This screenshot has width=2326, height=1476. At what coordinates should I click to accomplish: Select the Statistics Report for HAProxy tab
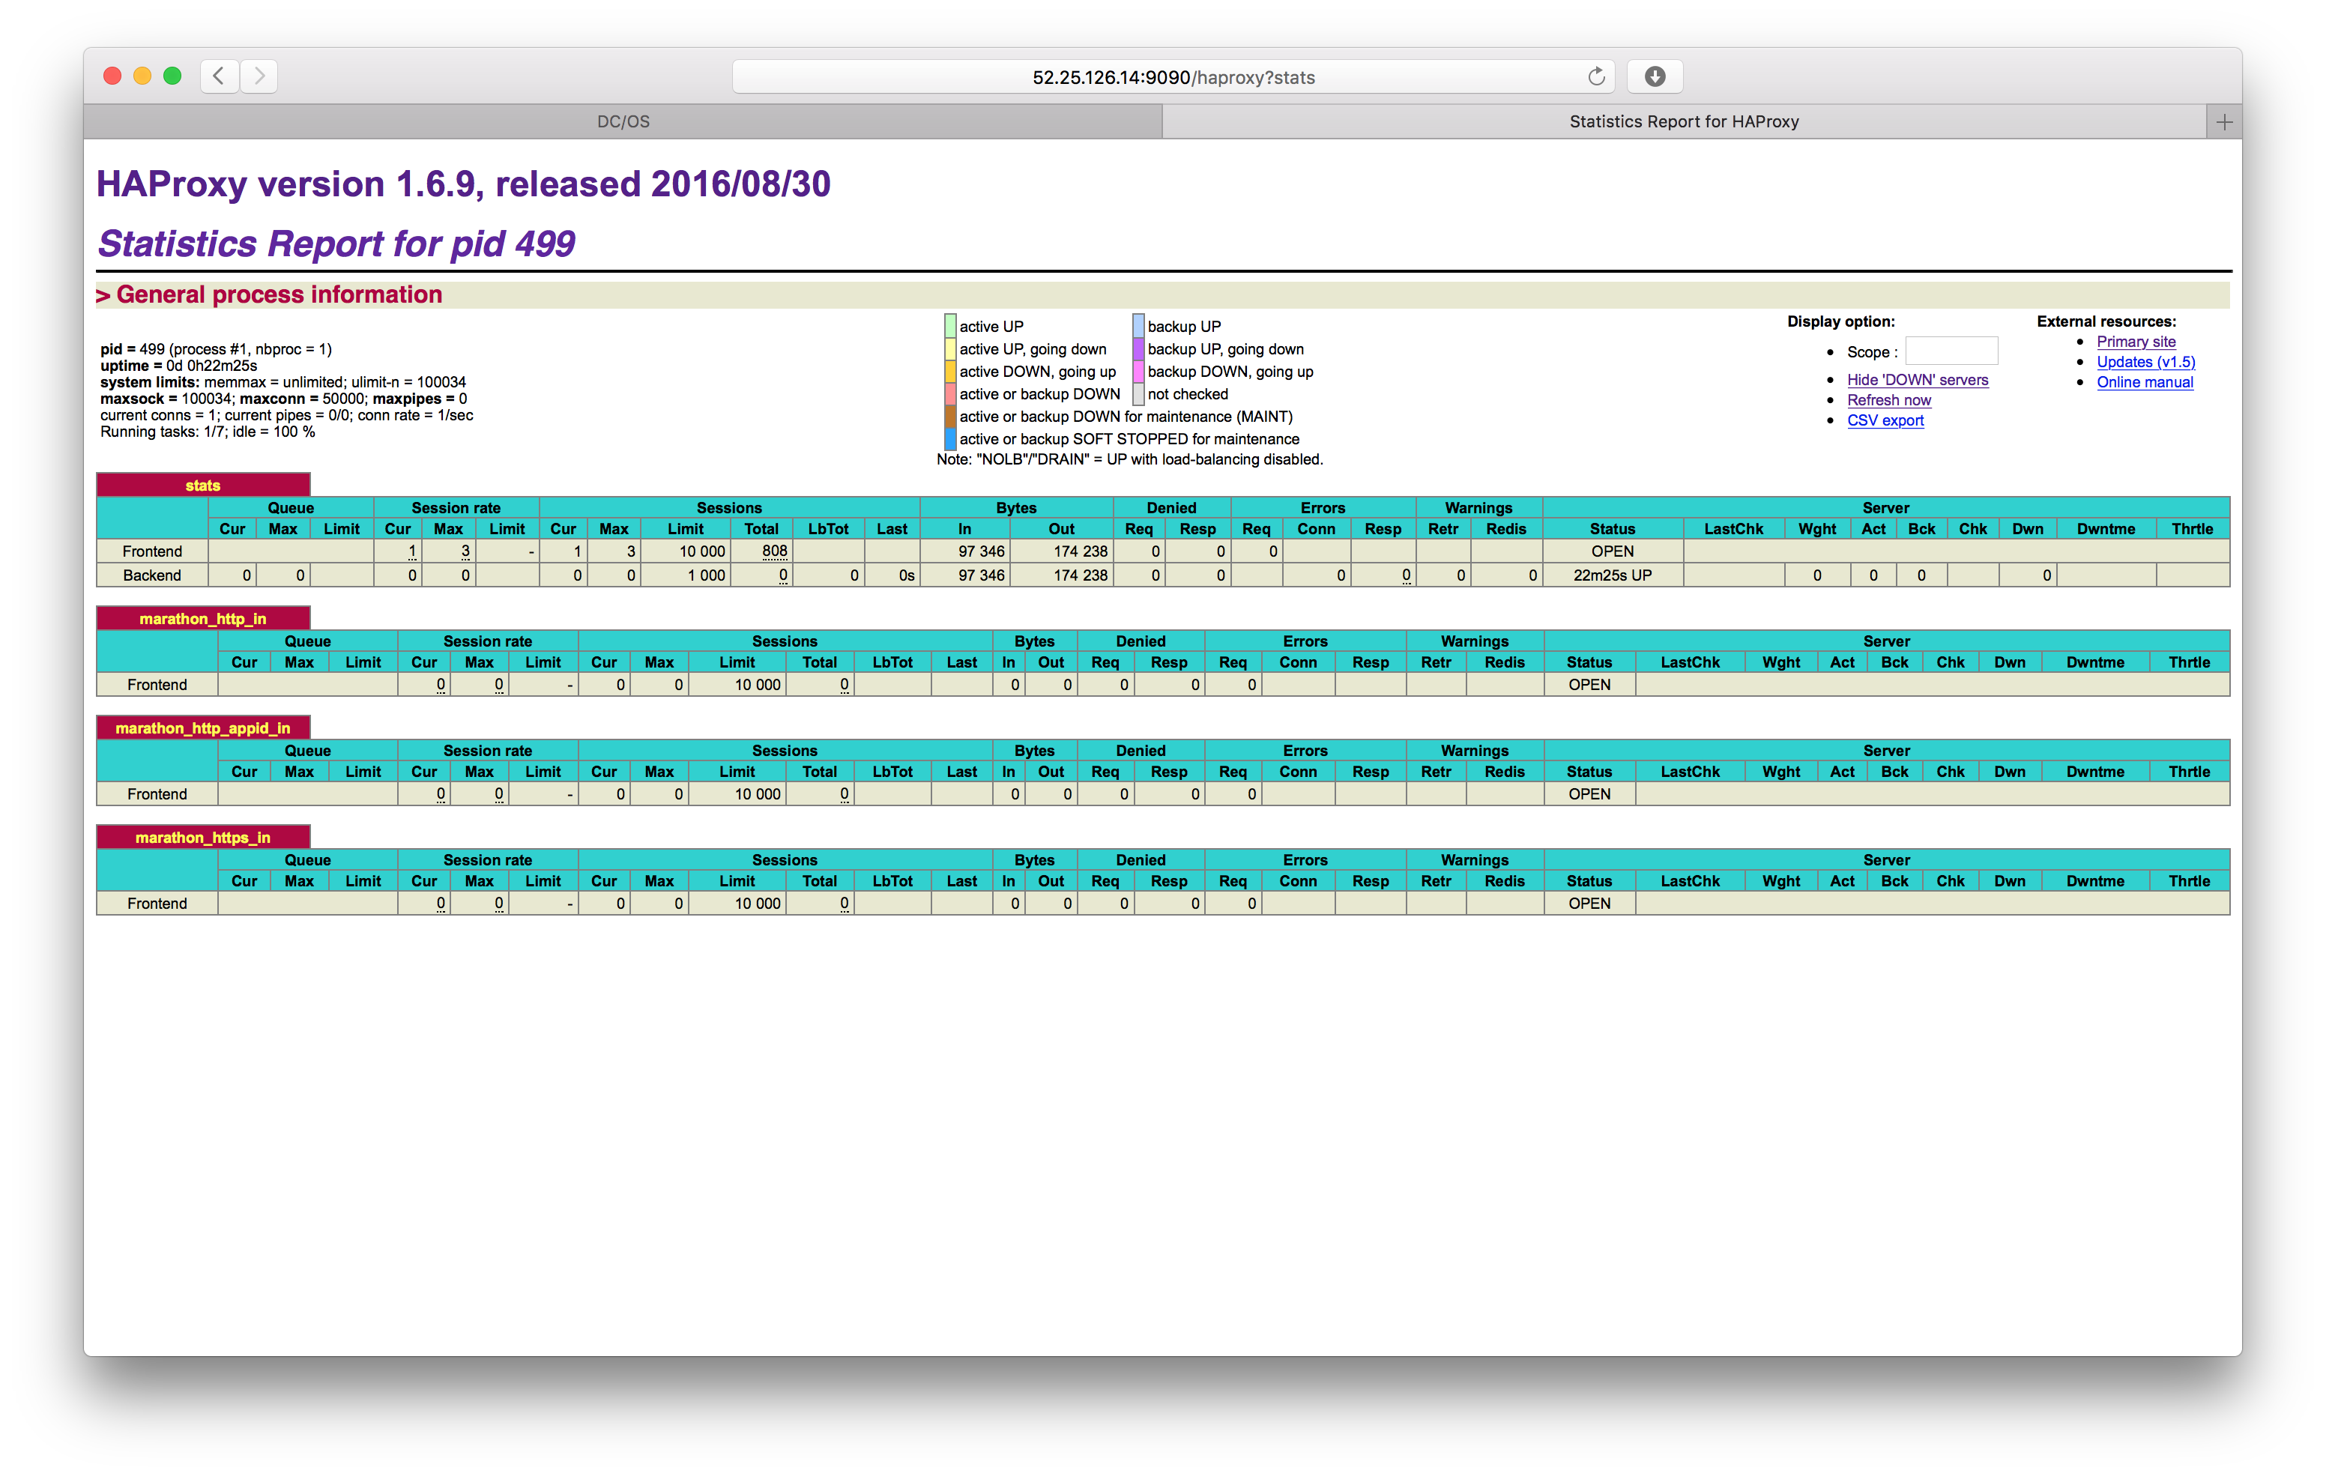[x=1683, y=121]
